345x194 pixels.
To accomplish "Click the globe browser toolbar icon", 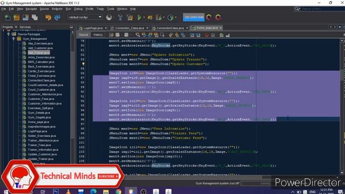I will pyautogui.click(x=109, y=17).
